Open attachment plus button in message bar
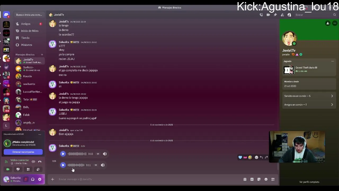The height and width of the screenshot is (191, 339). pos(52,179)
